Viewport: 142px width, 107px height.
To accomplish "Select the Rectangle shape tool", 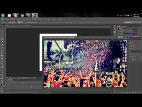I will coord(2,75).
